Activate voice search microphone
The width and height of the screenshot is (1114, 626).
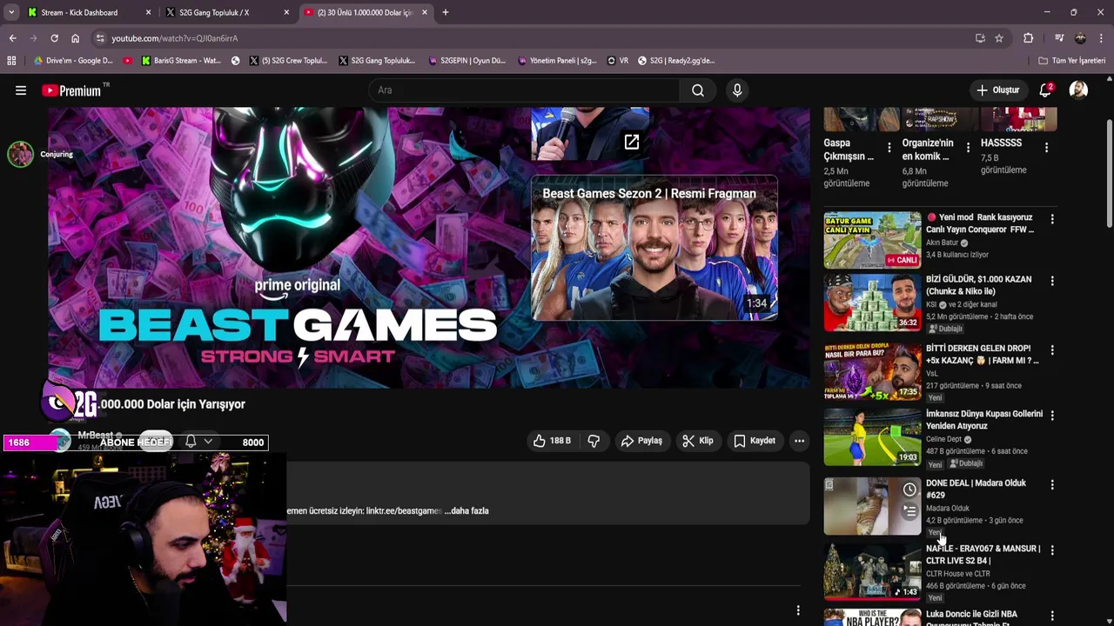(737, 90)
